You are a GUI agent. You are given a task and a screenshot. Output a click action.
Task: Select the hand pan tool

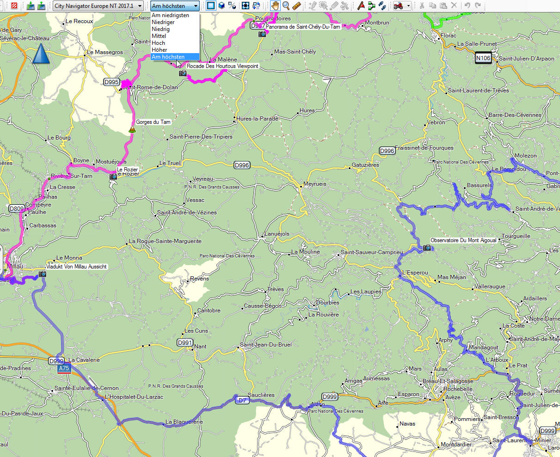point(275,6)
